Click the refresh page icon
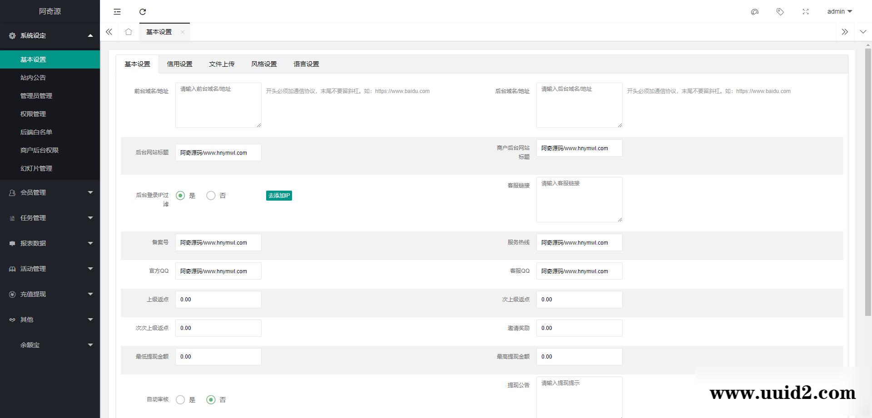 pos(143,12)
